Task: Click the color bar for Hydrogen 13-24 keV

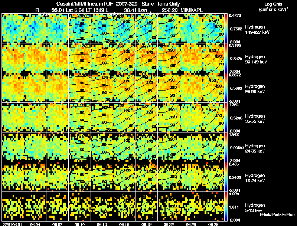Action: point(226,177)
